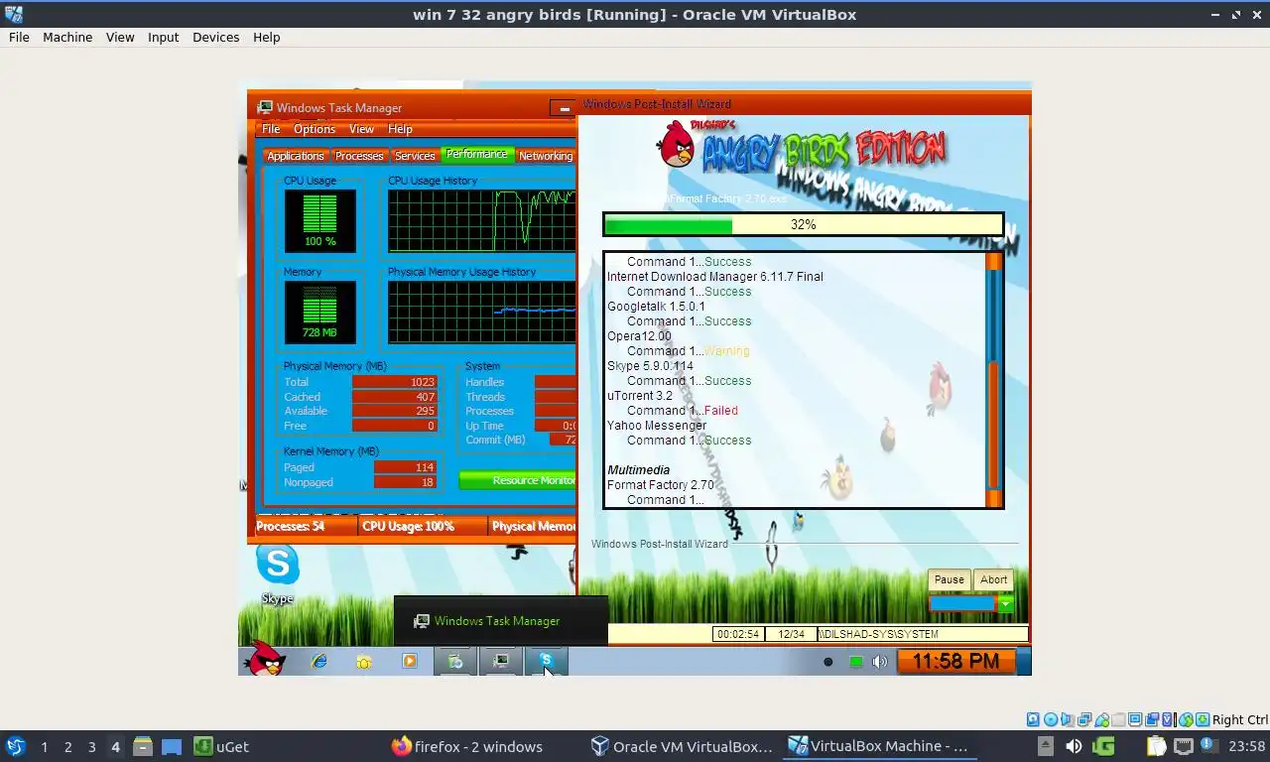Click the Resource Monitor button
Screen dimensions: 1270x762
tap(517, 480)
